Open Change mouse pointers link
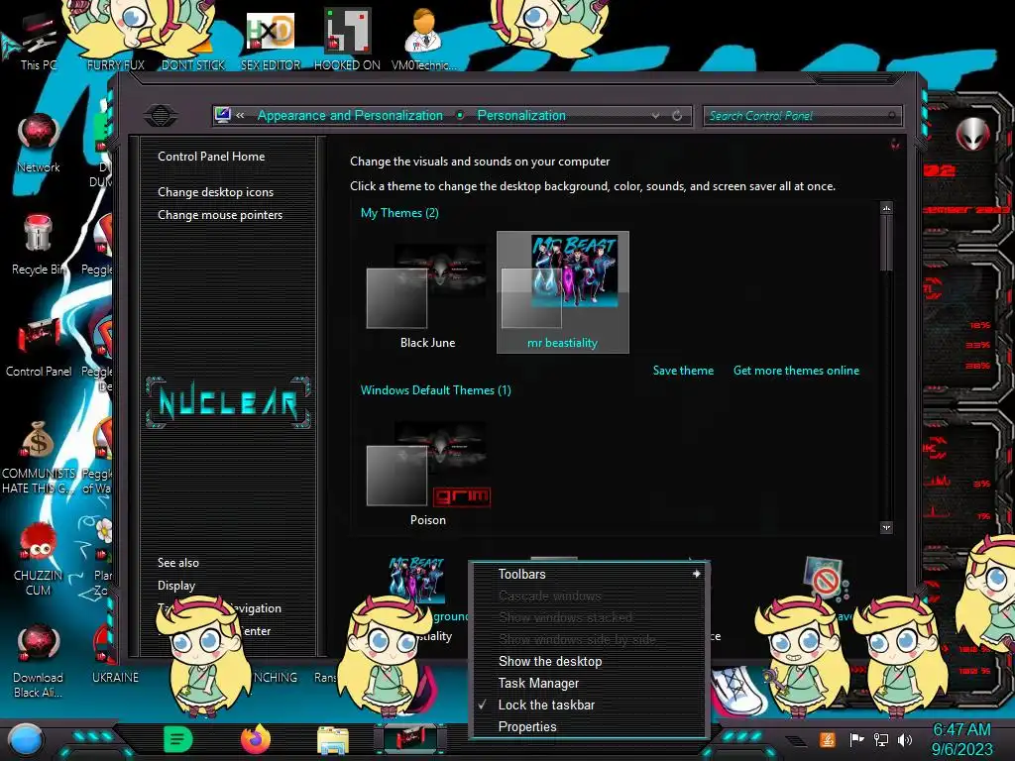The height and width of the screenshot is (761, 1015). [x=220, y=215]
